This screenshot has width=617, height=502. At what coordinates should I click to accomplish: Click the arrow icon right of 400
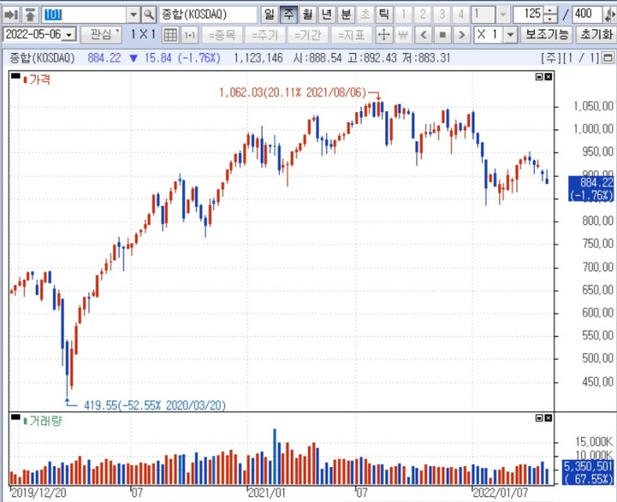pos(610,15)
